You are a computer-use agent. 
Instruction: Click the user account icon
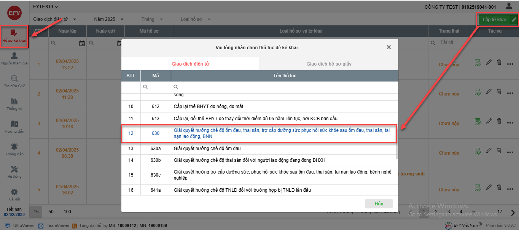509,6
